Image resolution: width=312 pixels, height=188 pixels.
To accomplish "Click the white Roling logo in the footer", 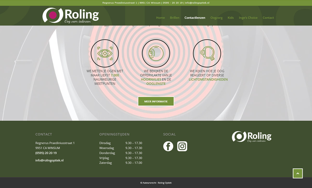I will [251, 136].
